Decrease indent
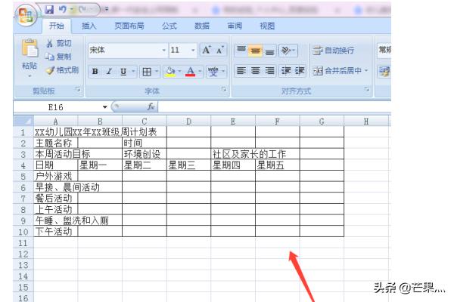 286,70
